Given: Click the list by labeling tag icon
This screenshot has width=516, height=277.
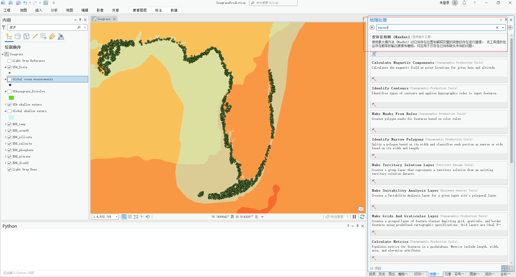Looking at the screenshot, I should [52, 36].
